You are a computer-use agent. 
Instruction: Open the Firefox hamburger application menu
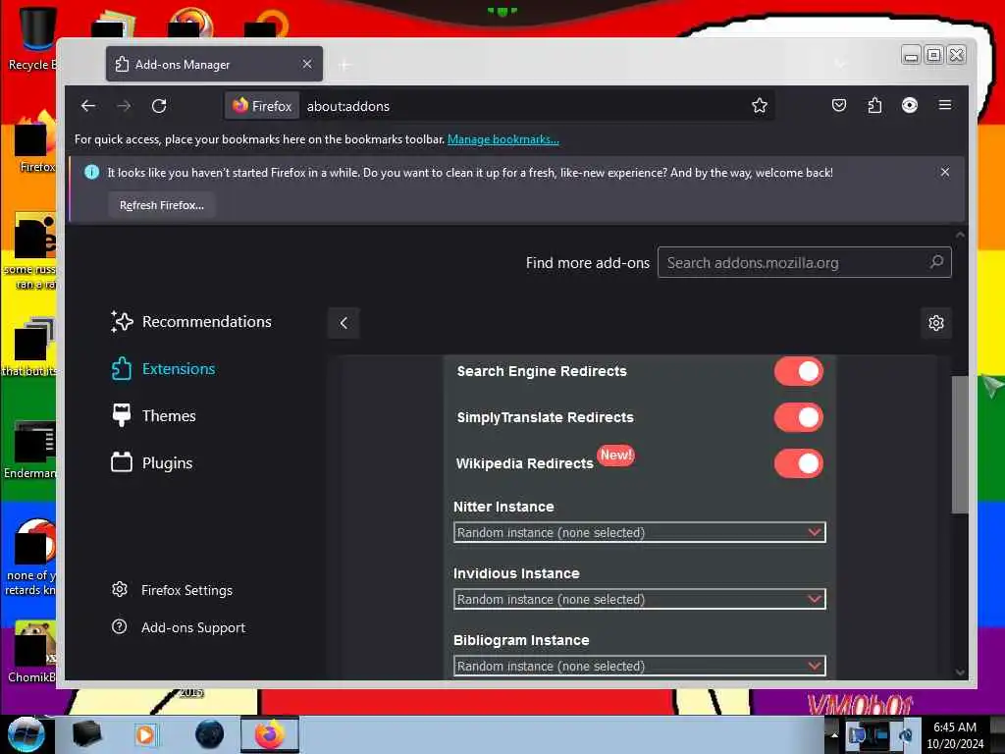coord(945,105)
